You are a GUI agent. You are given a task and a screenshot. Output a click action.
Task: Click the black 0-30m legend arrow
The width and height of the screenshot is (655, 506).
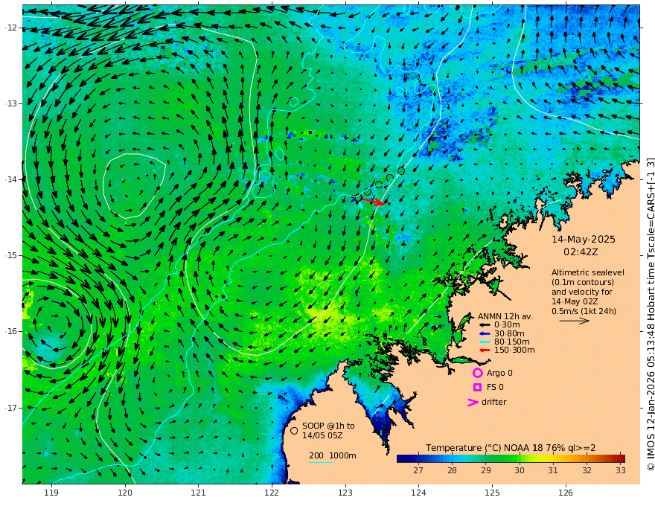[484, 325]
